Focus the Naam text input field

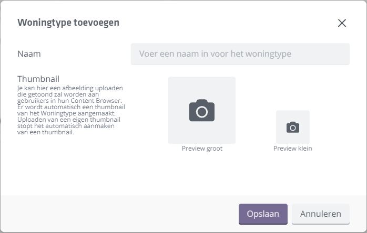click(x=240, y=54)
